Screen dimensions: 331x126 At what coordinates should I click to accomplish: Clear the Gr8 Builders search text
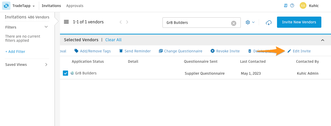(x=234, y=23)
